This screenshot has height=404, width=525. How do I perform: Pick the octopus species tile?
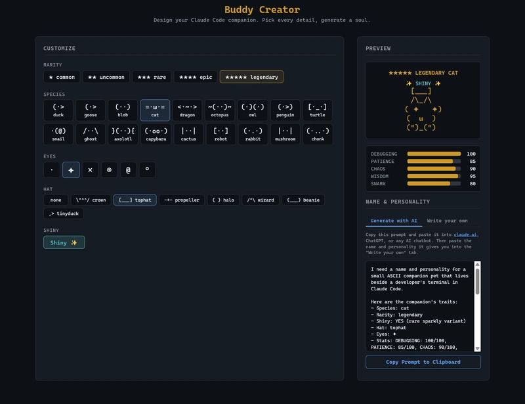[x=220, y=110]
